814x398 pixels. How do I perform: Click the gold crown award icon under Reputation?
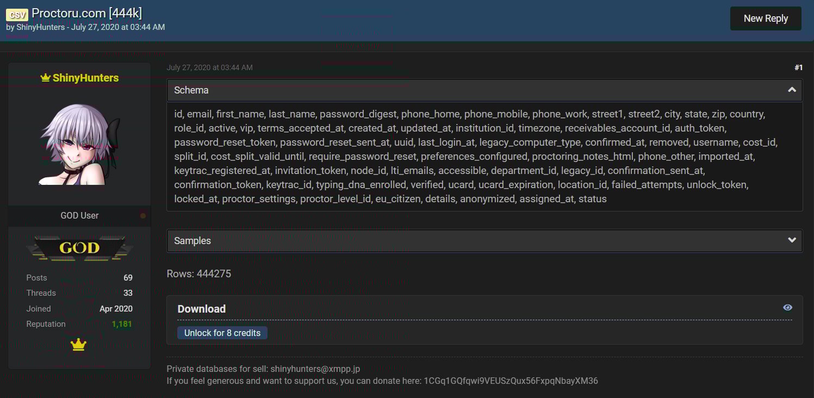(x=79, y=345)
